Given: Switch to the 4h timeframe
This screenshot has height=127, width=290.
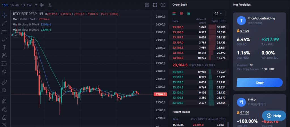Looking at the screenshot, I should [17, 5].
